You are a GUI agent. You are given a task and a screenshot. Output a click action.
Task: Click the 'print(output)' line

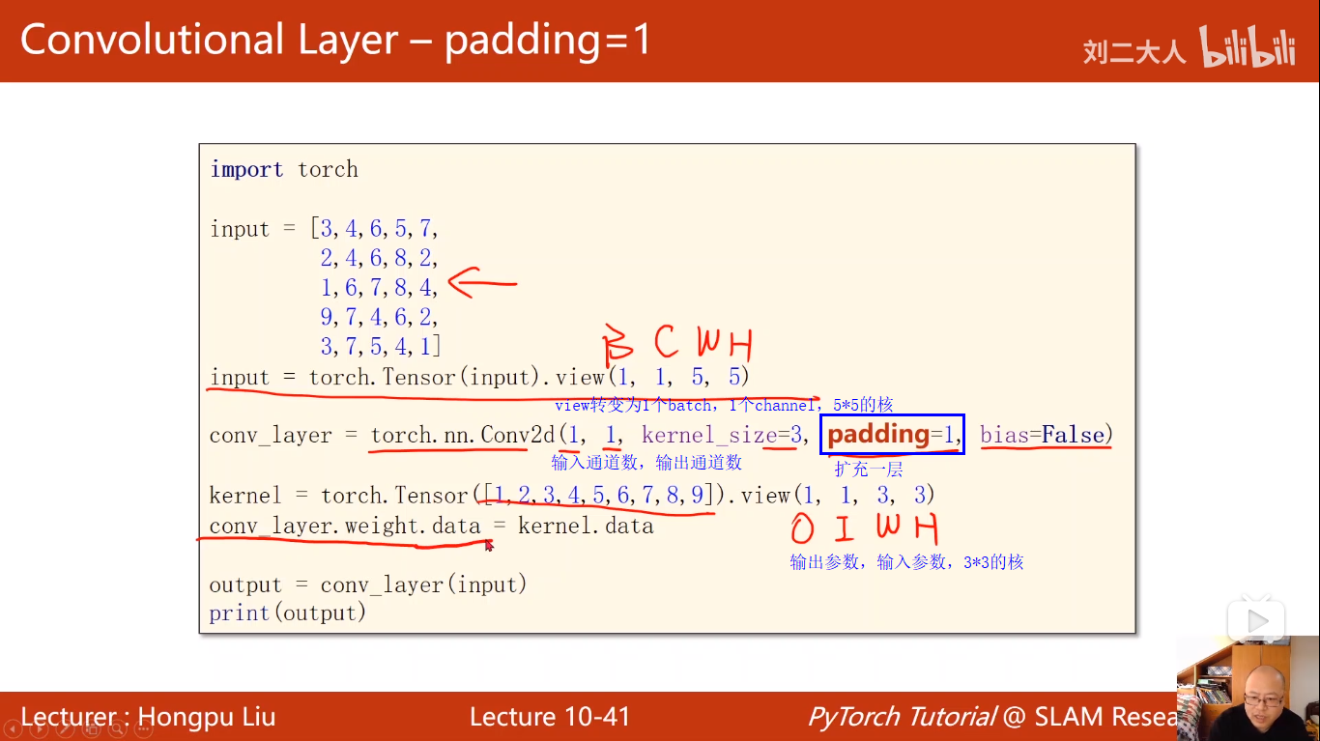tap(288, 613)
